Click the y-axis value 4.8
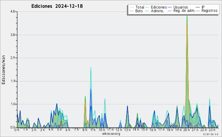This screenshot has height=137, width=222. point(13,11)
